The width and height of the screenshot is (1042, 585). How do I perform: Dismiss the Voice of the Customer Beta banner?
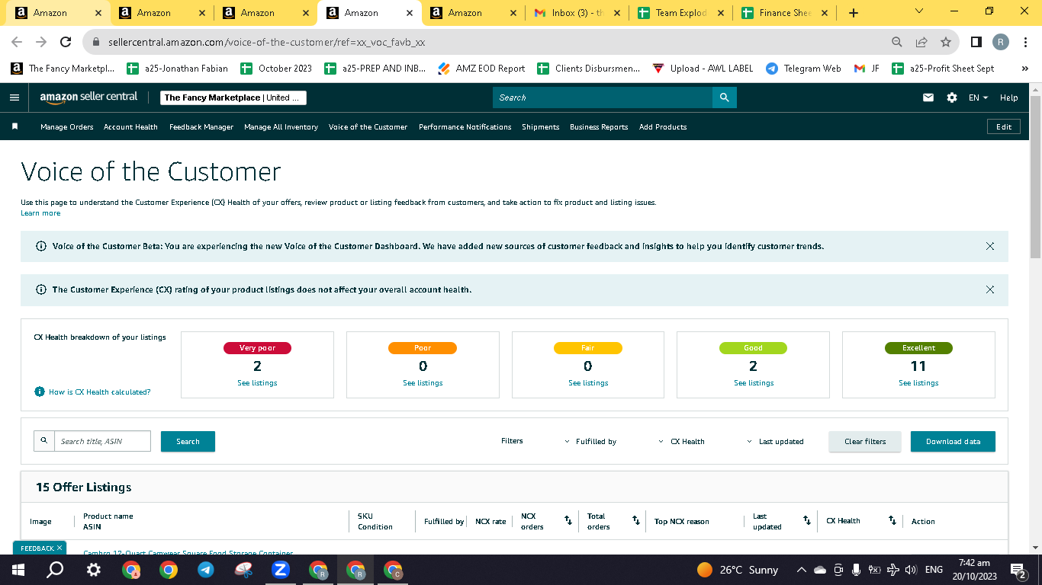point(990,246)
